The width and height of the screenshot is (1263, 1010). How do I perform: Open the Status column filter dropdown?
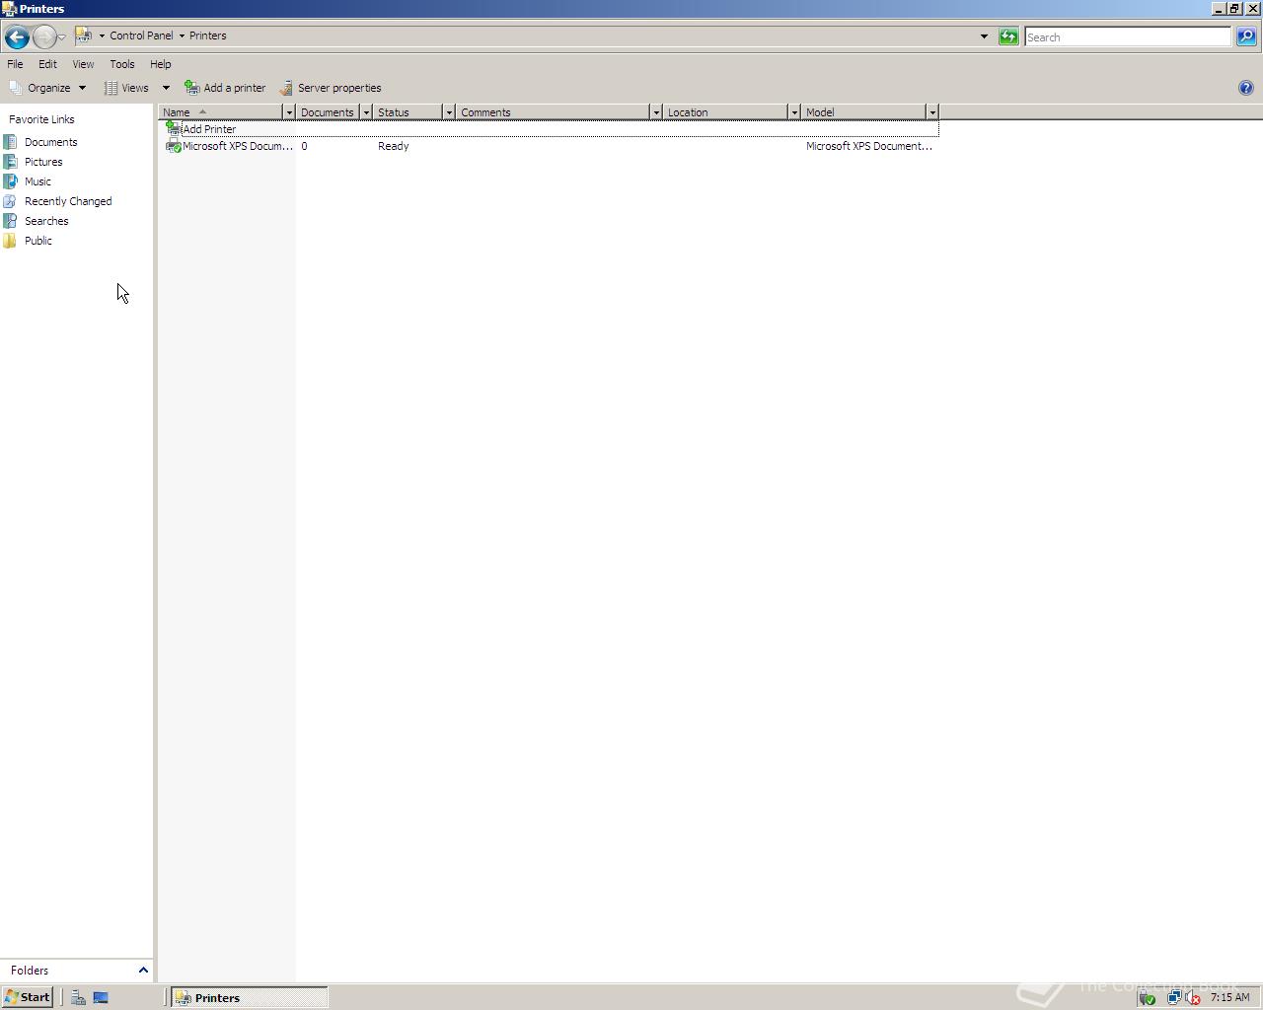pyautogui.click(x=449, y=112)
